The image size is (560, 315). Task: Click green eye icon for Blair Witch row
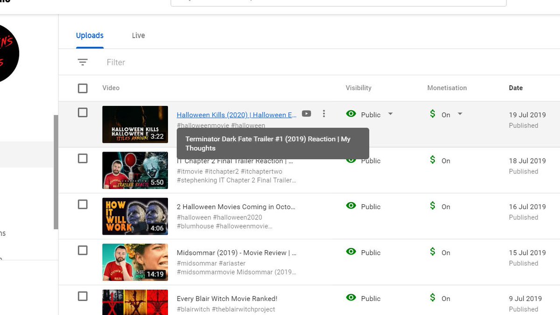point(351,298)
